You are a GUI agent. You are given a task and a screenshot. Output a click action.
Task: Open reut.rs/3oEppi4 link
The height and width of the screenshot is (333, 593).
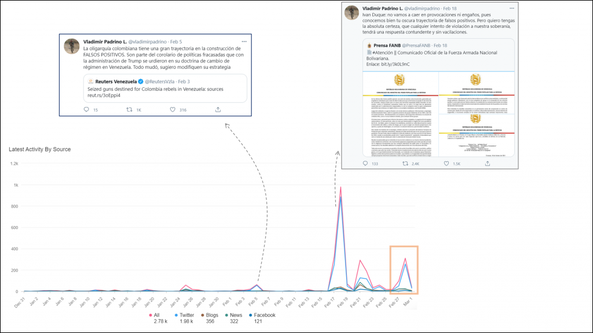(104, 95)
